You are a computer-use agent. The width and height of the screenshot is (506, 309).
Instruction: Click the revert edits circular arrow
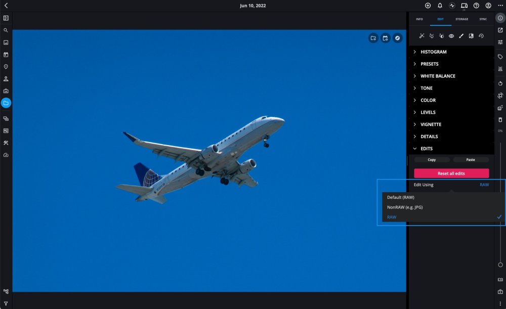coord(481,36)
